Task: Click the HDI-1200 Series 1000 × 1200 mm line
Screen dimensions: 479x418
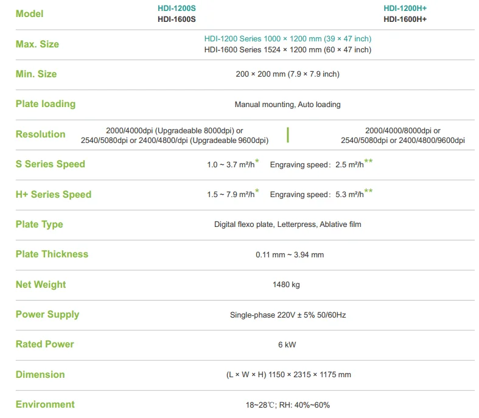Action: point(287,39)
